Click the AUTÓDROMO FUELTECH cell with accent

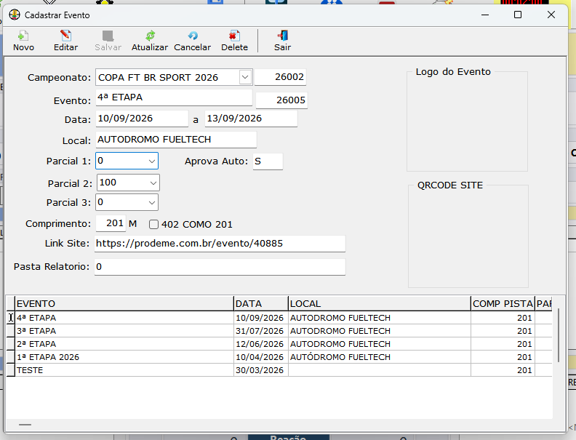click(380, 357)
